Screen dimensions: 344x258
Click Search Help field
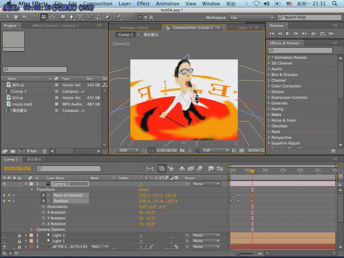[310, 17]
